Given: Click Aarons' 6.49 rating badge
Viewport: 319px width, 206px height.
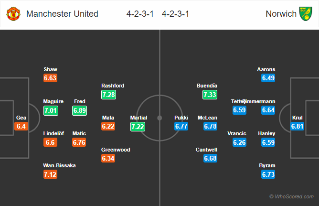Looking at the screenshot, I should [268, 78].
